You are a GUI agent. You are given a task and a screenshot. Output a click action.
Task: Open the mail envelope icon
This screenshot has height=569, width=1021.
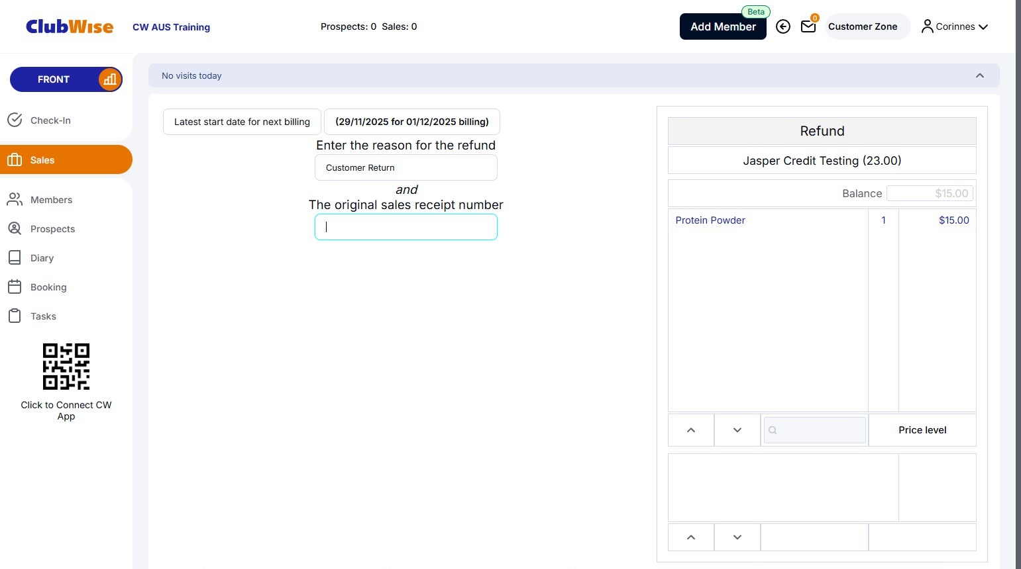pos(808,26)
